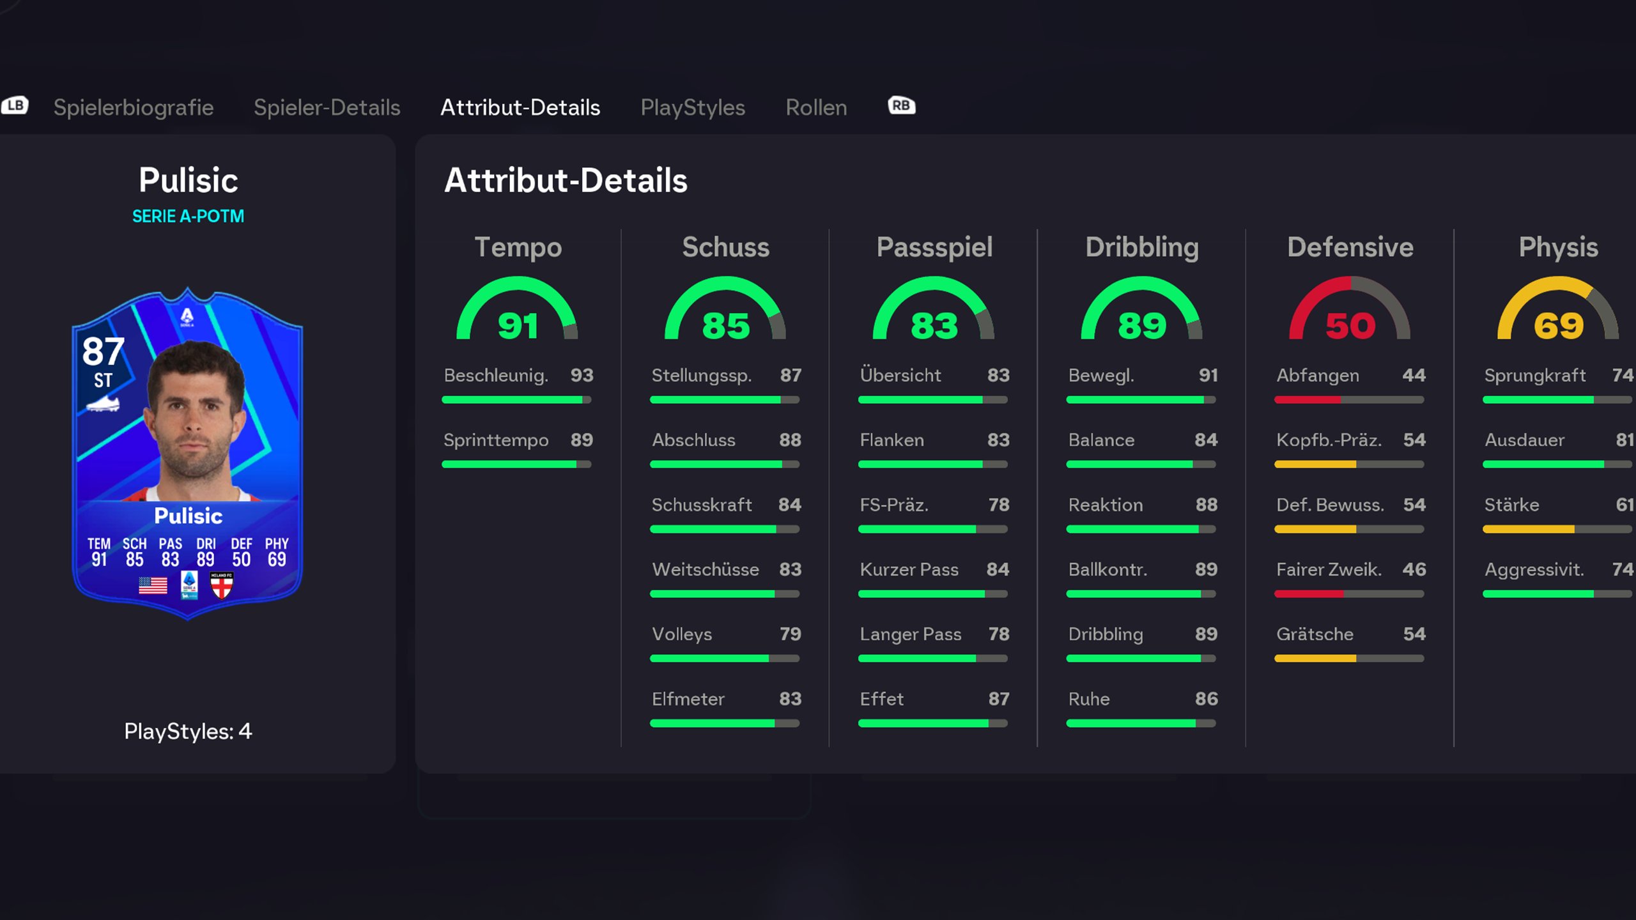Click the PlayStyles: 4 text
This screenshot has height=920, width=1636.
click(188, 731)
